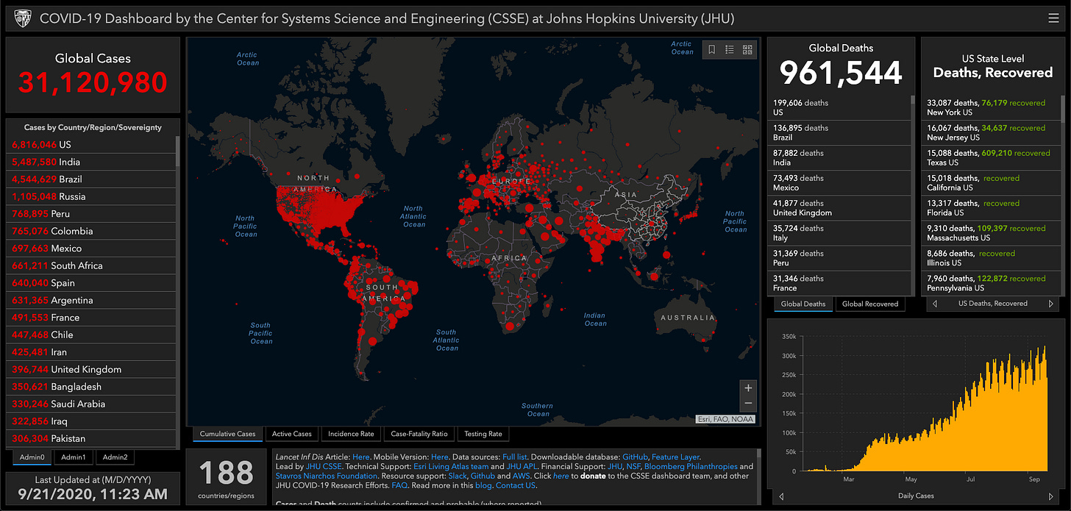1071x511 pixels.
Task: Open the Contact US link
Action: pyautogui.click(x=516, y=485)
